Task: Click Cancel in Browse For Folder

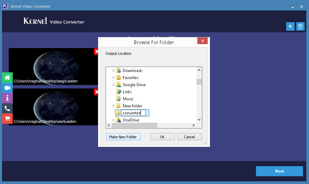Action: 190,137
